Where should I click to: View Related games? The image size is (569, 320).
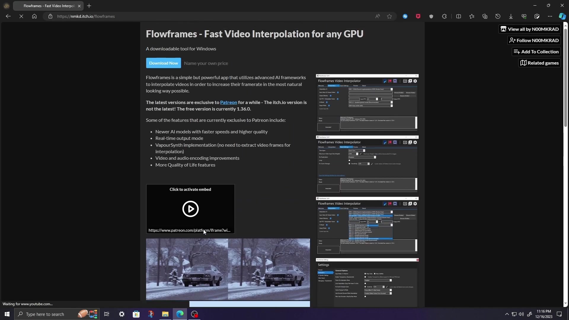click(x=539, y=63)
